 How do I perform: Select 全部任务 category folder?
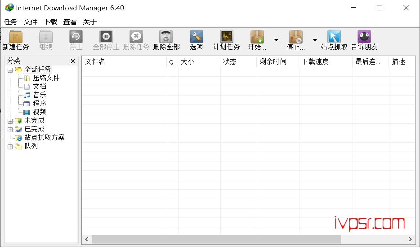point(38,70)
